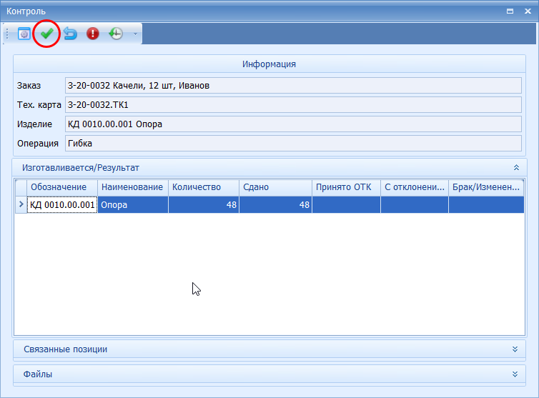Viewport: 539px width, 398px height.
Task: Collapse the Изготавливается/Результат section
Action: (x=516, y=168)
